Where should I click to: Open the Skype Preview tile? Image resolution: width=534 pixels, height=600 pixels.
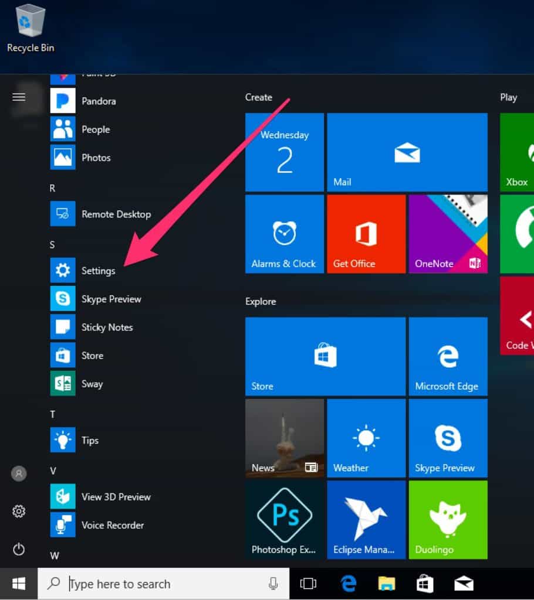point(448,438)
